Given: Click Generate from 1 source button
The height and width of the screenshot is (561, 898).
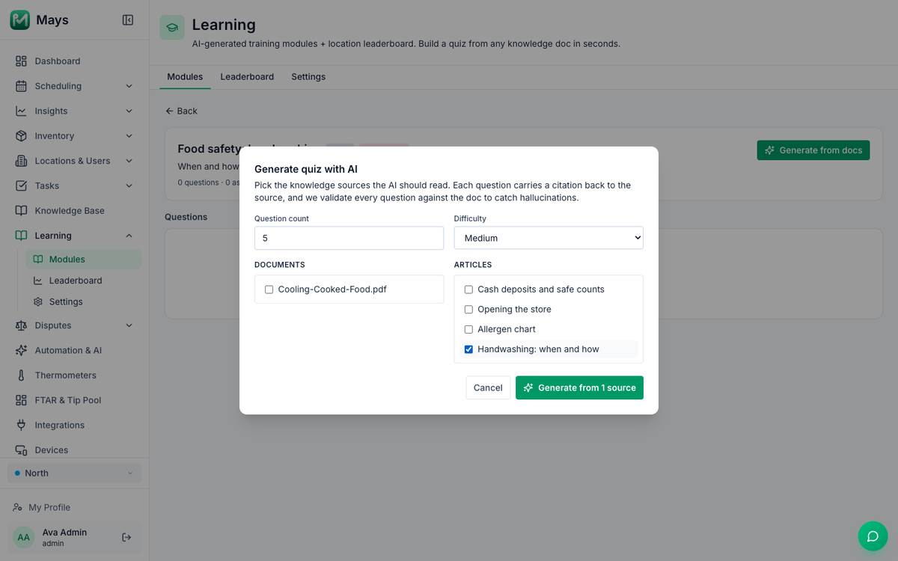Looking at the screenshot, I should coord(579,387).
